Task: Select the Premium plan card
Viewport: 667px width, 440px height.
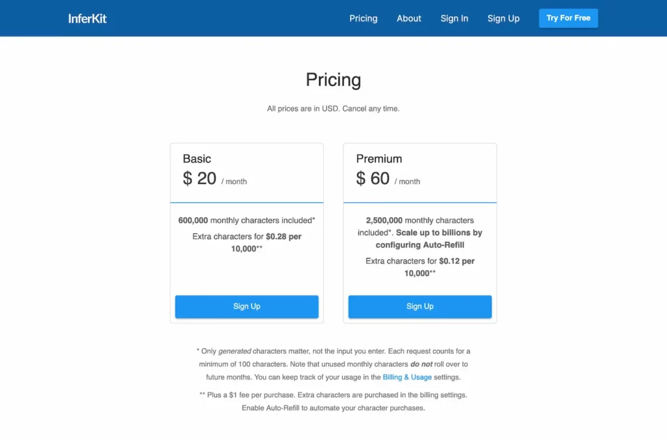Action: pos(419,231)
